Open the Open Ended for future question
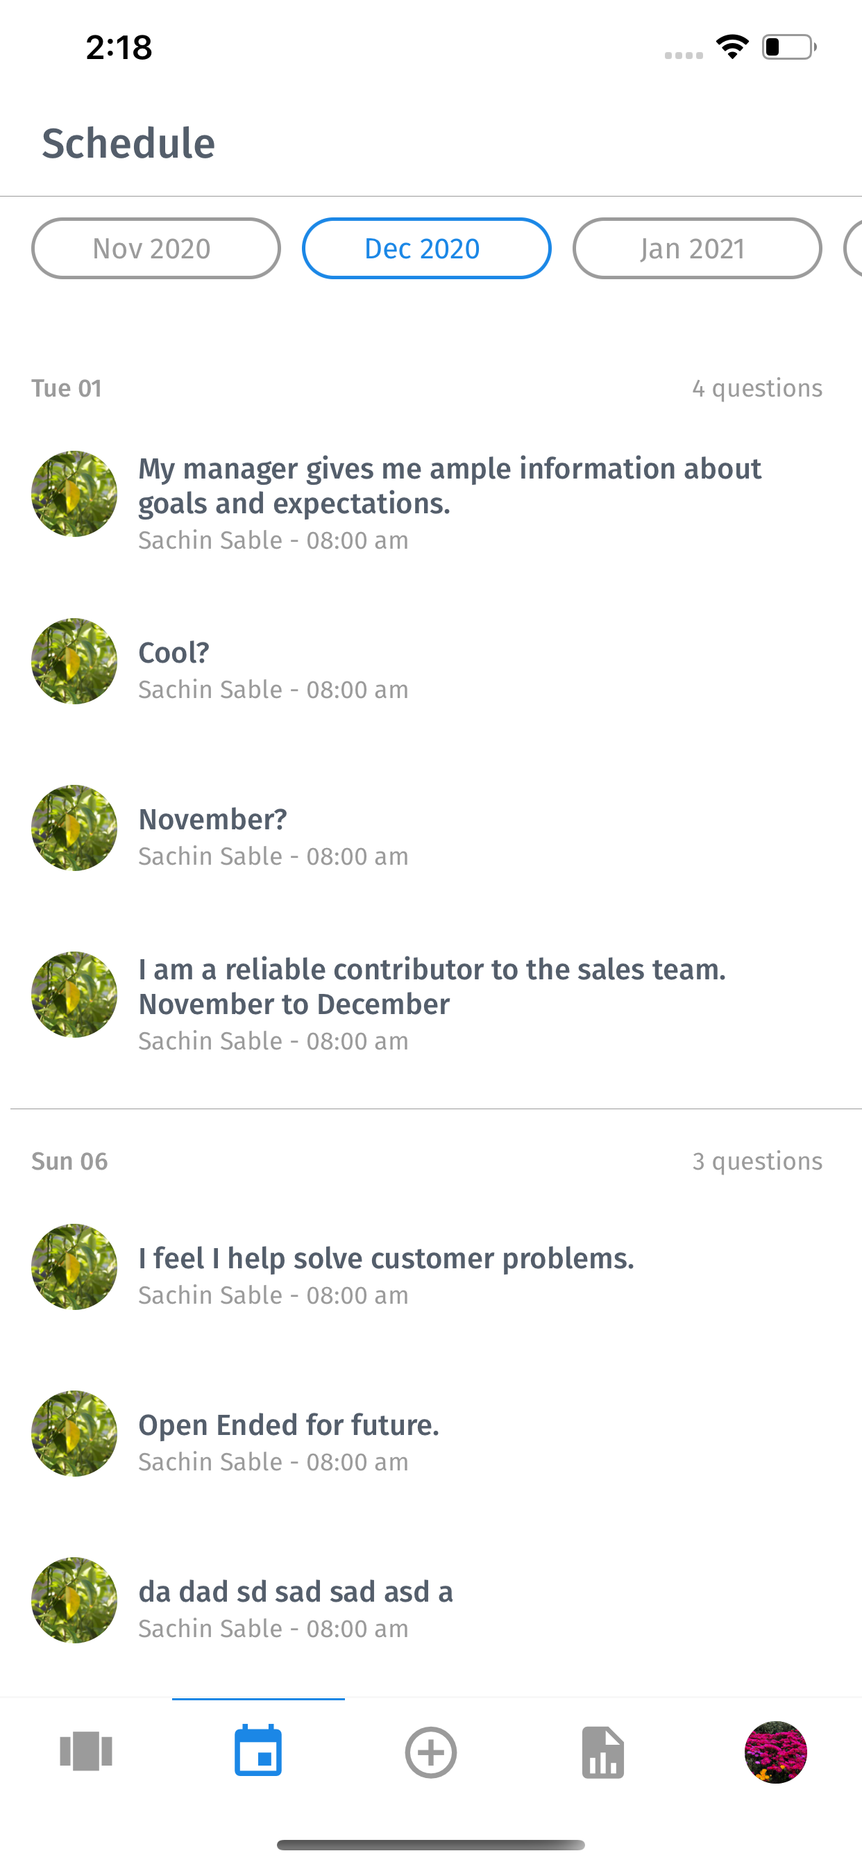Screen dimensions: 862x1867 (x=288, y=1443)
